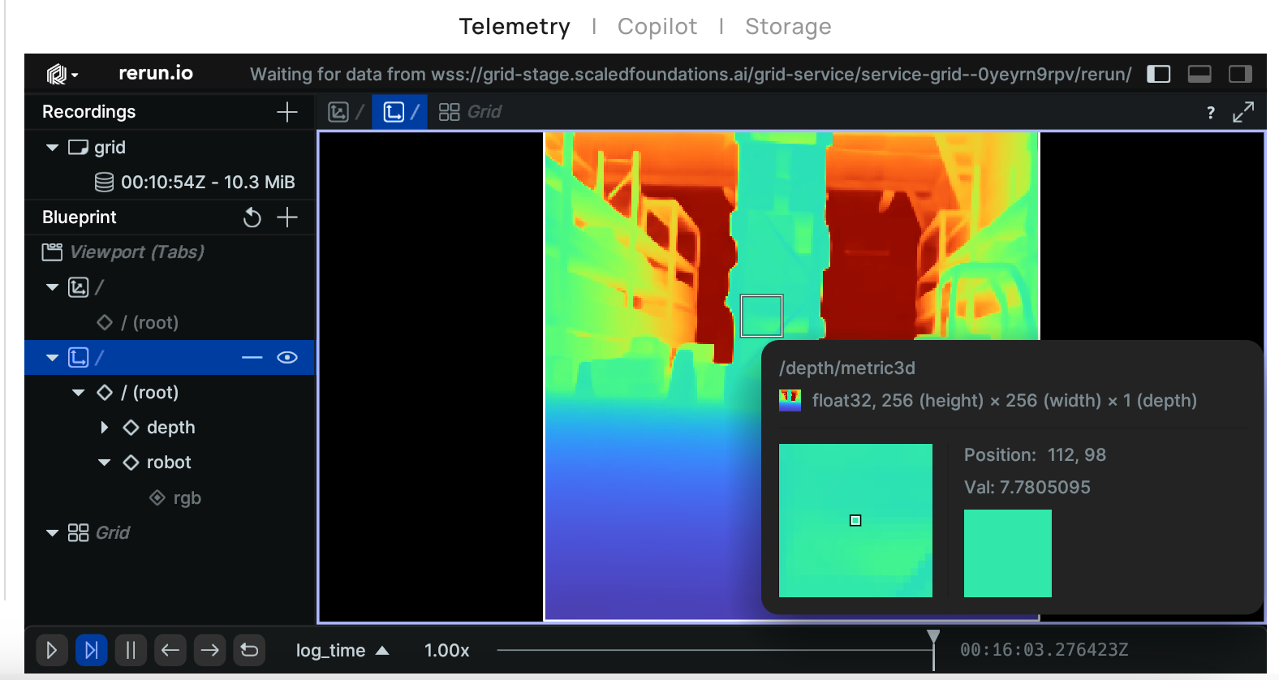Open the help question mark
The width and height of the screenshot is (1279, 680).
click(1210, 113)
